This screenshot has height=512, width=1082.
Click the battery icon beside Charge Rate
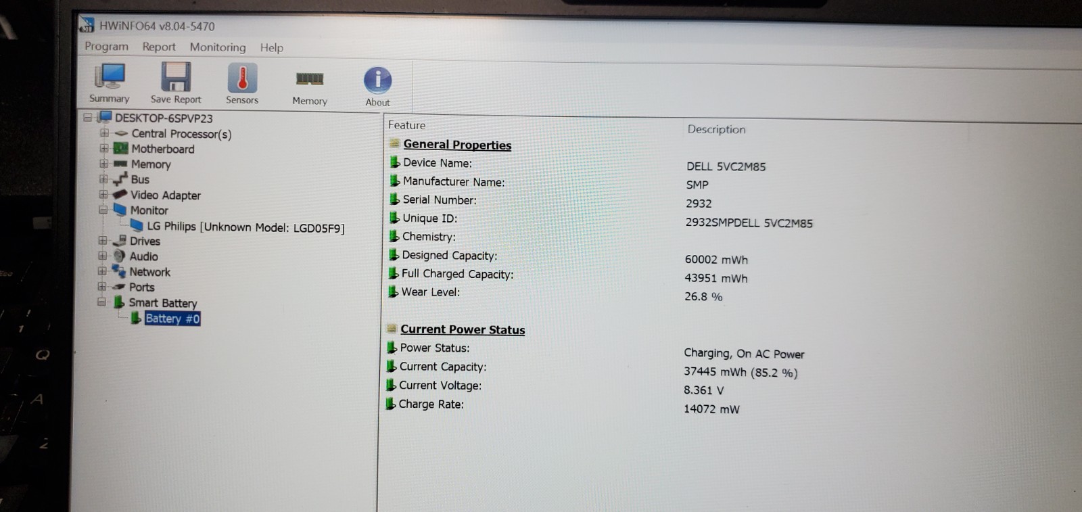click(390, 403)
